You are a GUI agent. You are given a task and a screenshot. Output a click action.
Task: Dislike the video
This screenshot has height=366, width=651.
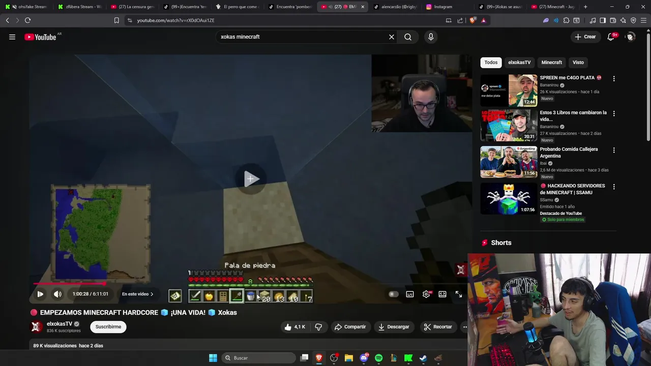[x=318, y=327]
